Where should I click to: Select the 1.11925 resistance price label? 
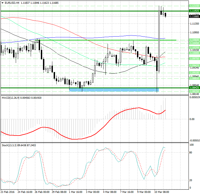(x=194, y=11)
